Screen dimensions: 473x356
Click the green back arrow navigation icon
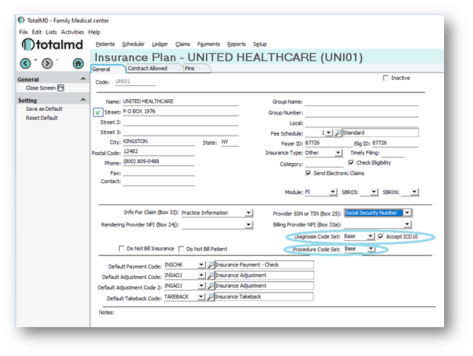(25, 63)
